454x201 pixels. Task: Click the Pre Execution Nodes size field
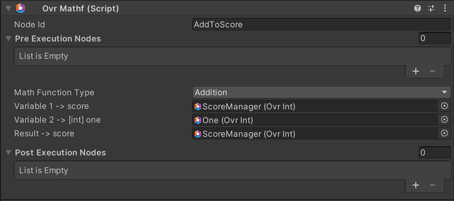point(434,39)
